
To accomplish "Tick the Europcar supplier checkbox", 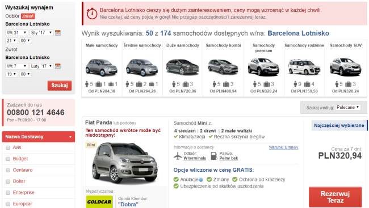I will [x=8, y=204].
